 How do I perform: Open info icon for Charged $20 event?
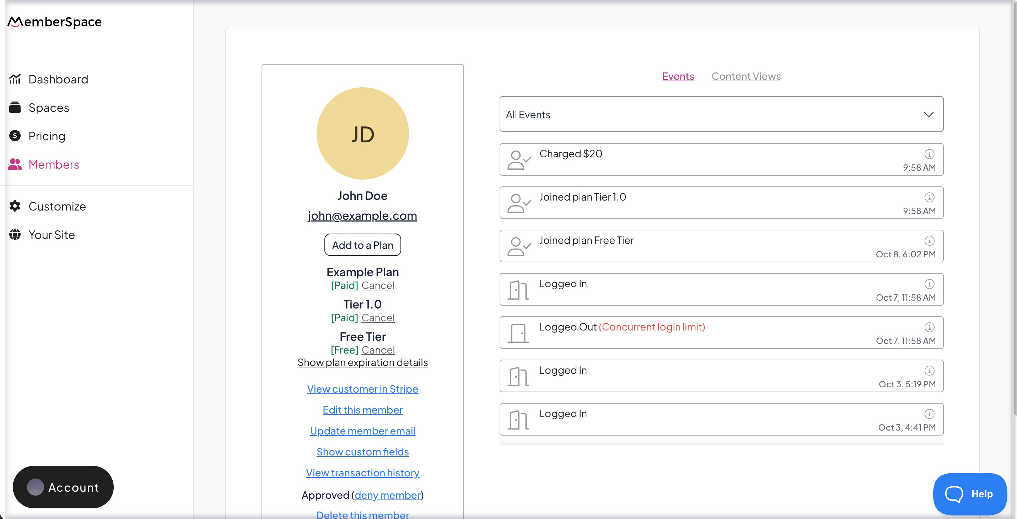(x=929, y=154)
